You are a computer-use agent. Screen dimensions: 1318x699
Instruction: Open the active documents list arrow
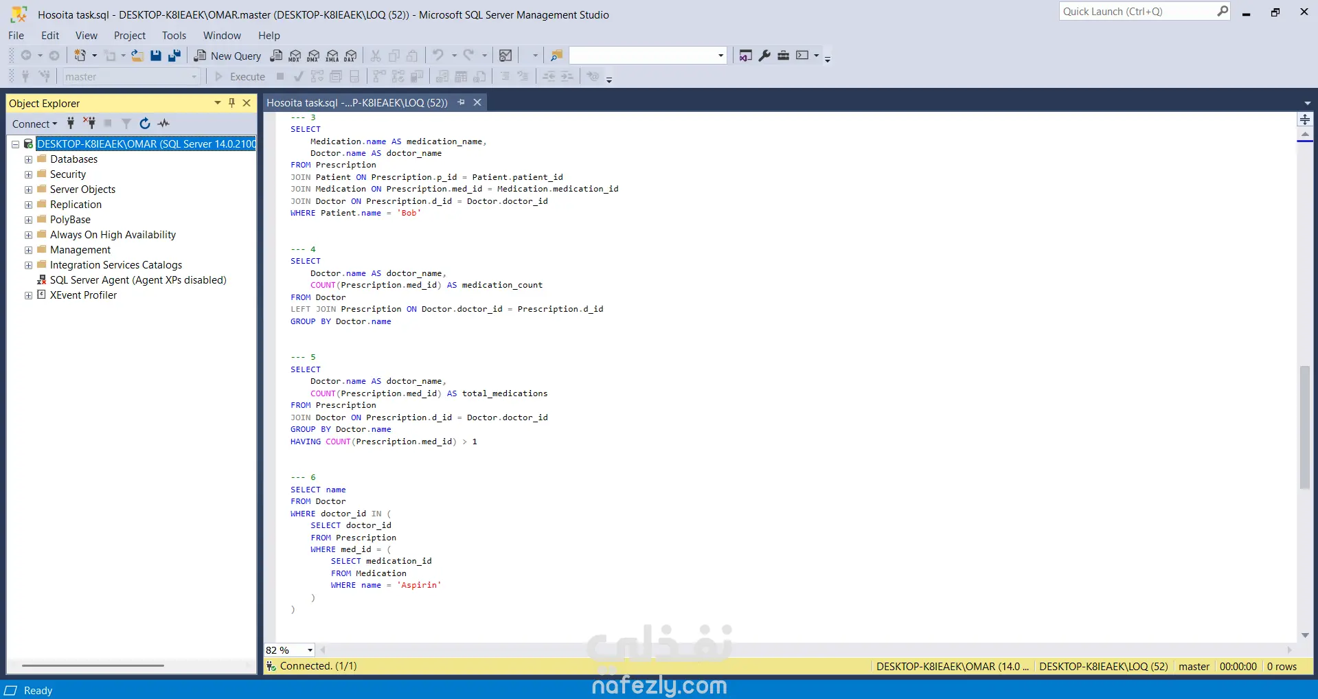[1307, 103]
